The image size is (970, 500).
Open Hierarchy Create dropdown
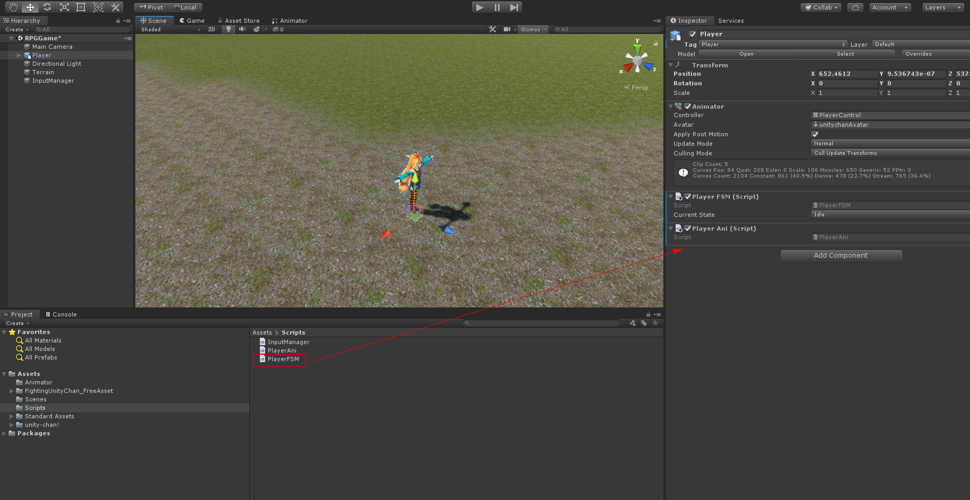click(17, 29)
